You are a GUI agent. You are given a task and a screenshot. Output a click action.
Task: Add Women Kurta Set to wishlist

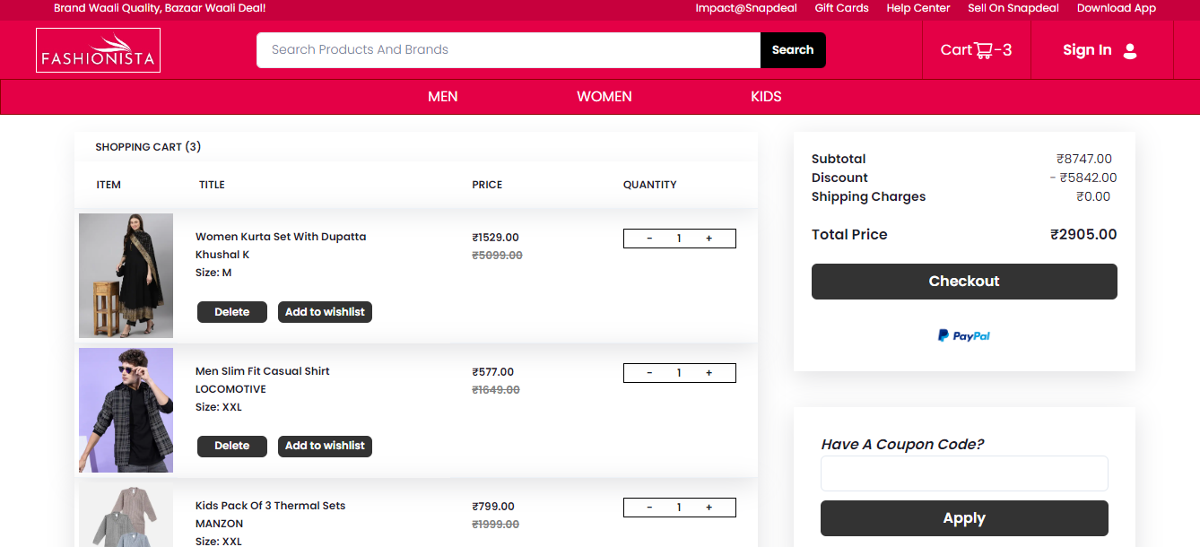point(325,312)
